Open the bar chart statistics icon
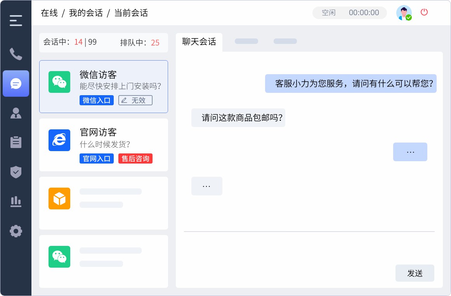 (16, 201)
